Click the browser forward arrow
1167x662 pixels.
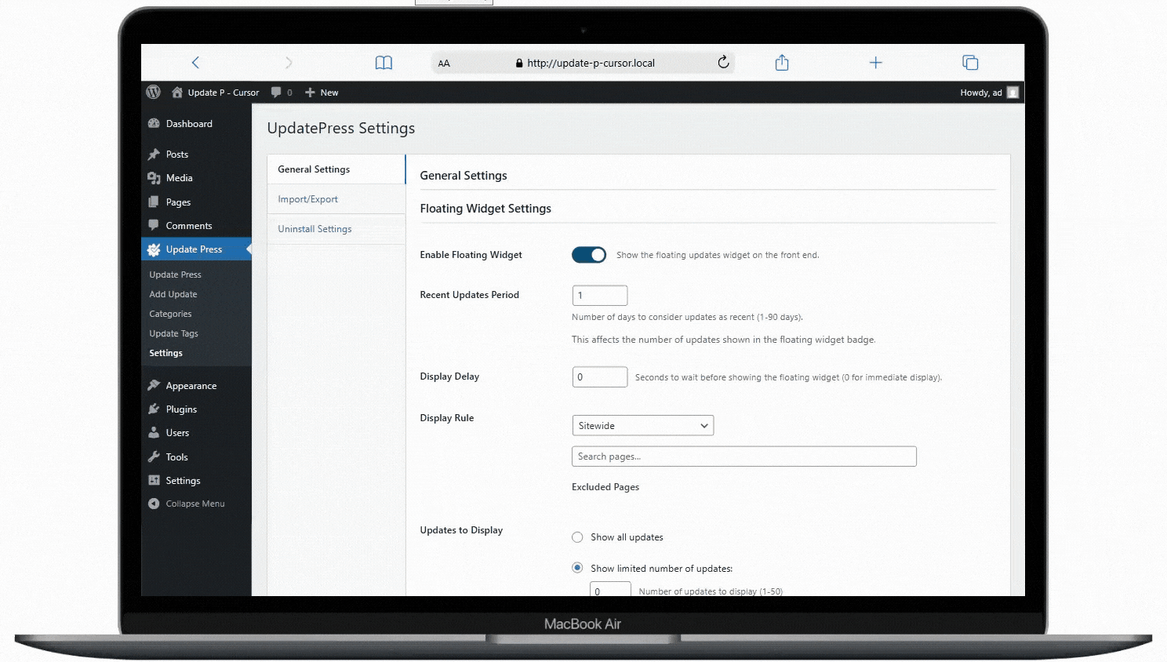(x=289, y=63)
